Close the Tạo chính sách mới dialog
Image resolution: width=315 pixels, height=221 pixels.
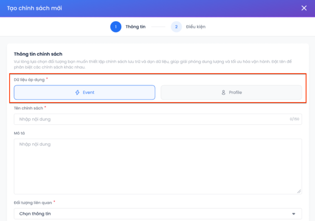click(304, 8)
